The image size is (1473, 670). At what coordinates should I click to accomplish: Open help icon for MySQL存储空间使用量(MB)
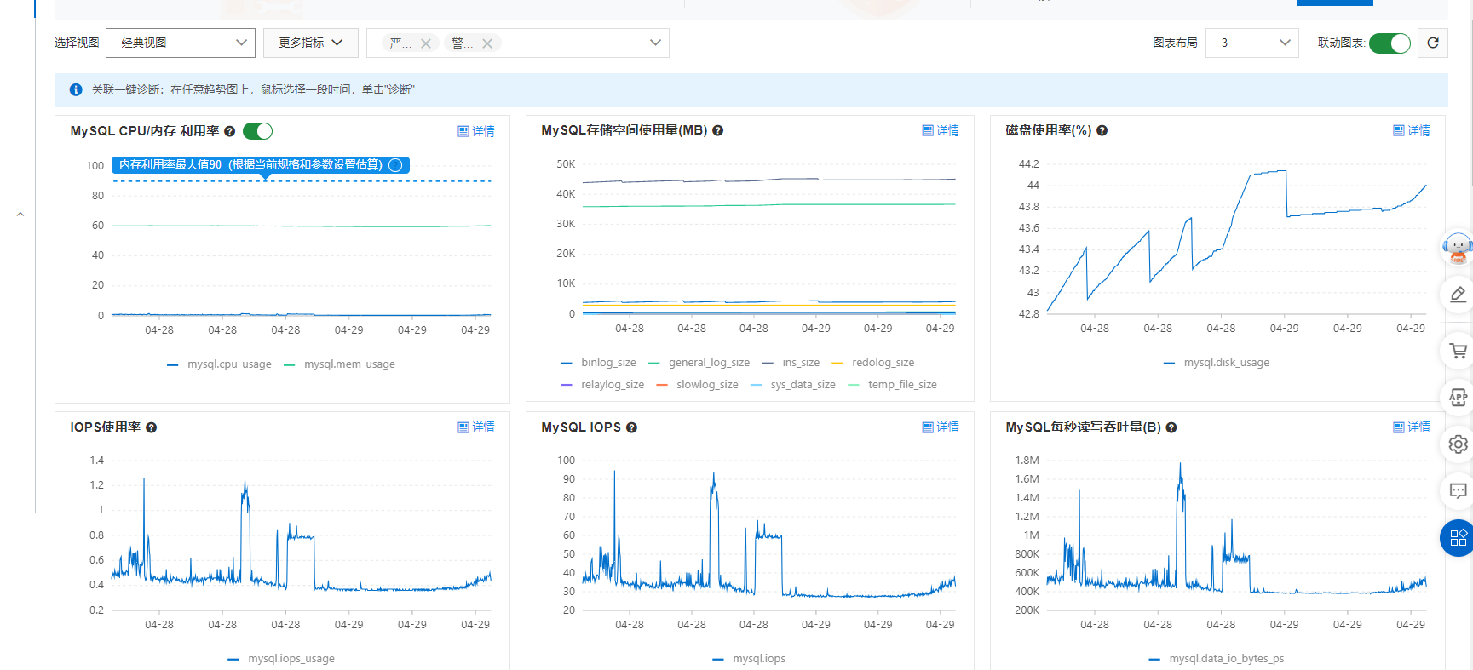pos(717,130)
